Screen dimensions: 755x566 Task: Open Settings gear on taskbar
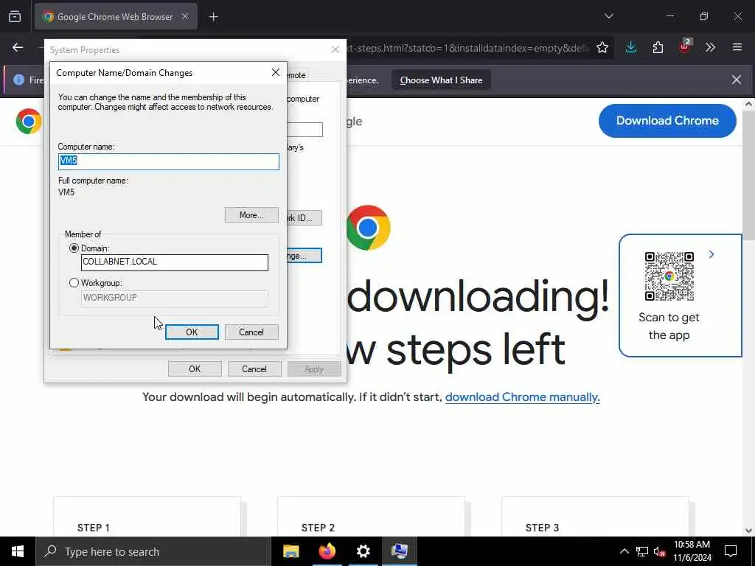click(363, 551)
